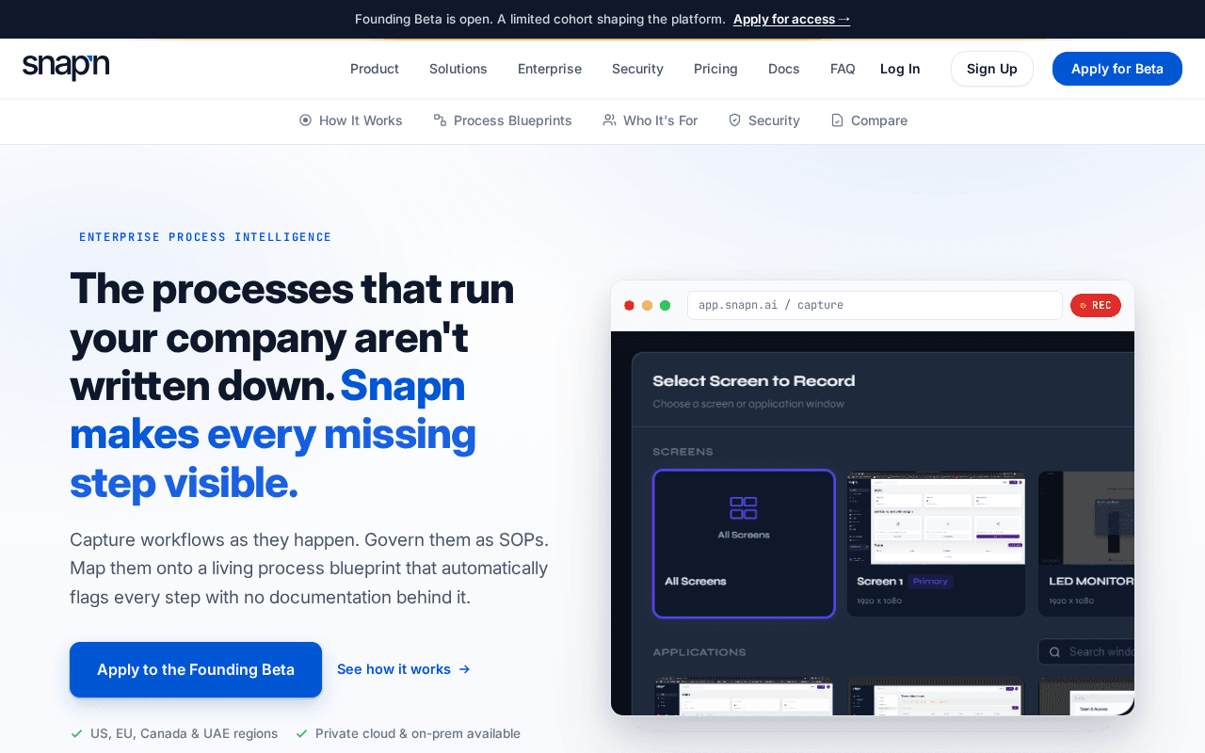Select the Screen 1 thumbnail
The width and height of the screenshot is (1205, 753).
(936, 544)
